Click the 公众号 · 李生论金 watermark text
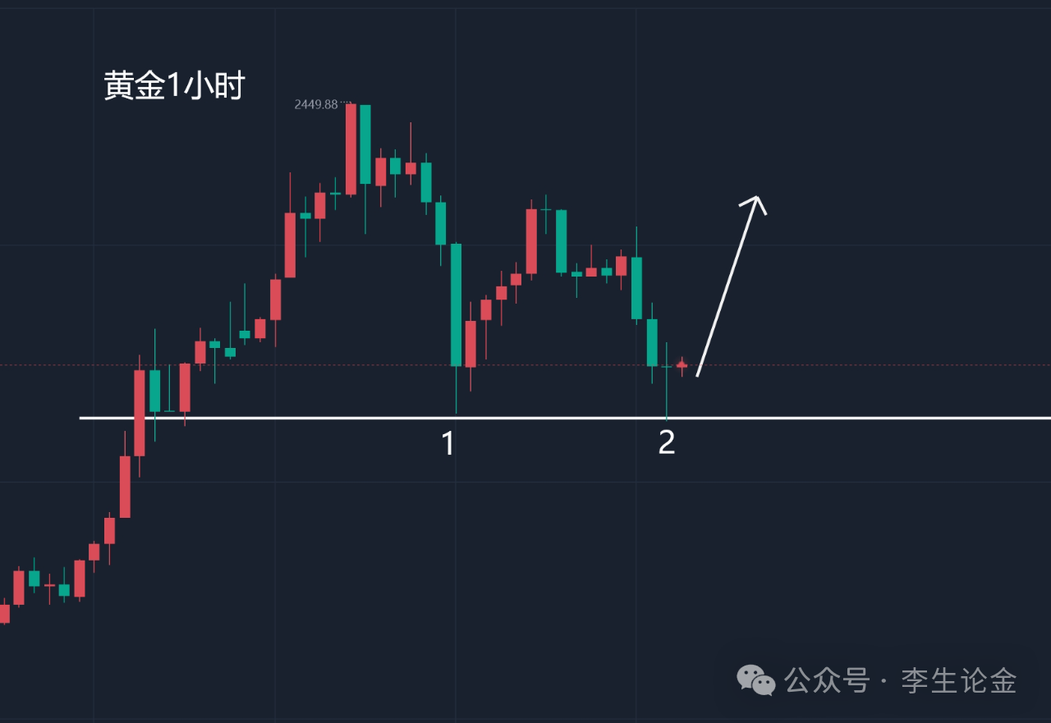1051x723 pixels. (901, 680)
